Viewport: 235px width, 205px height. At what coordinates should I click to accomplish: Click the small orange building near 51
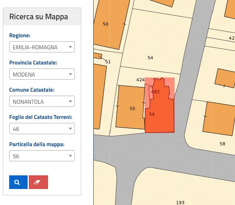tap(98, 56)
